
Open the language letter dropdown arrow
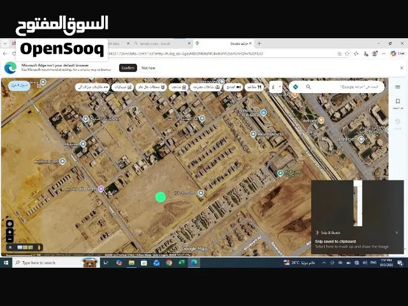(280, 87)
